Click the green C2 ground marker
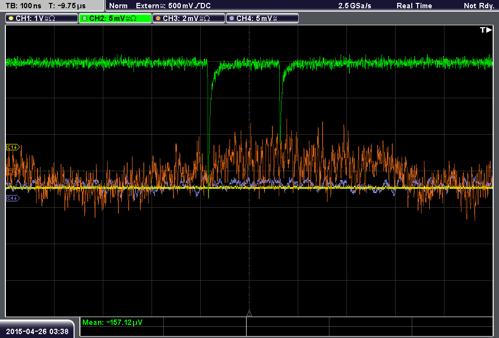This screenshot has width=499, height=338. click(12, 62)
